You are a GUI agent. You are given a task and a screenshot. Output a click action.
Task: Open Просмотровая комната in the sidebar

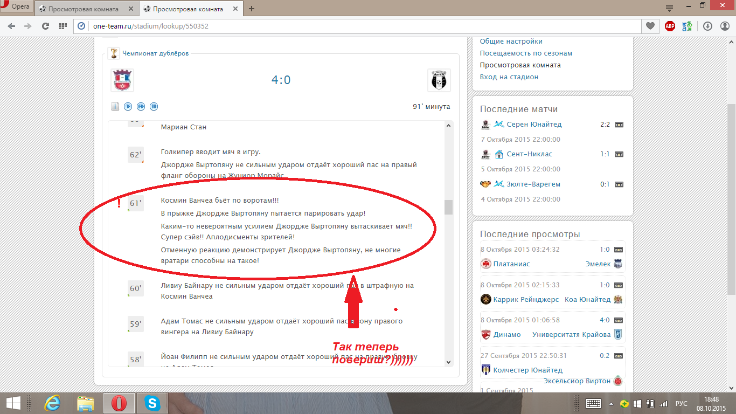point(520,65)
